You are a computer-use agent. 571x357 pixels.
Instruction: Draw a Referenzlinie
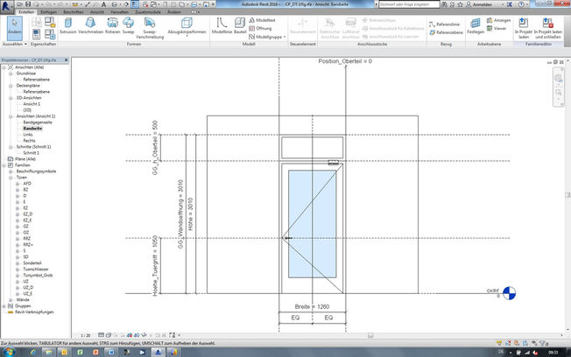click(x=444, y=24)
